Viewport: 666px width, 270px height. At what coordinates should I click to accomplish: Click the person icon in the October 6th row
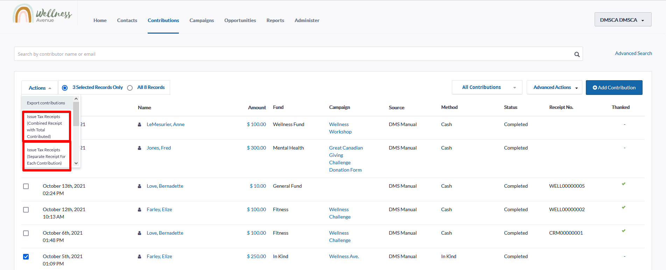click(139, 233)
